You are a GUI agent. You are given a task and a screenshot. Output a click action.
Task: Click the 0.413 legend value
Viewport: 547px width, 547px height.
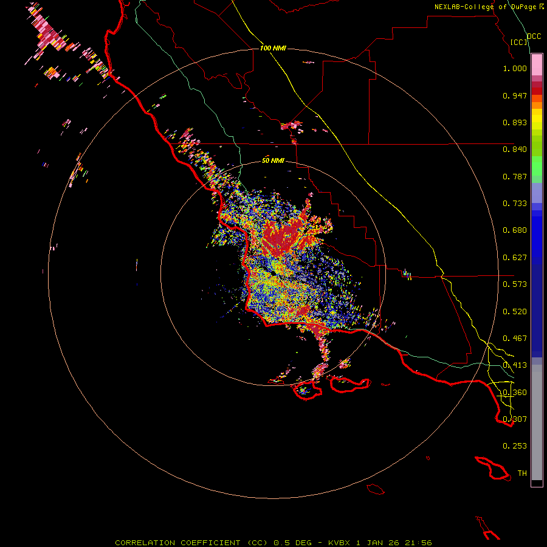pyautogui.click(x=515, y=365)
